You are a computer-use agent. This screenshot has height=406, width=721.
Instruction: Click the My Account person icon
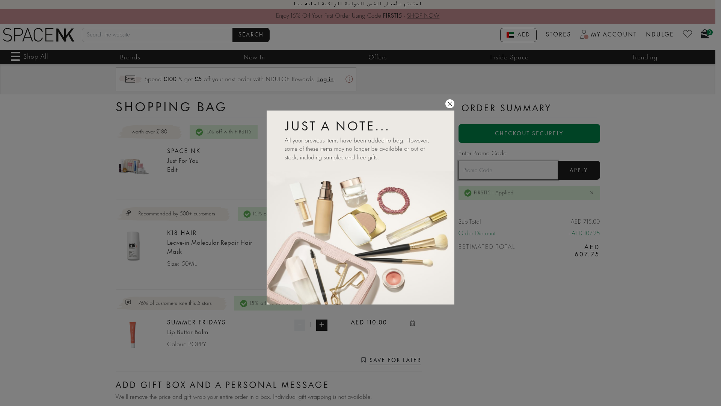point(584,35)
